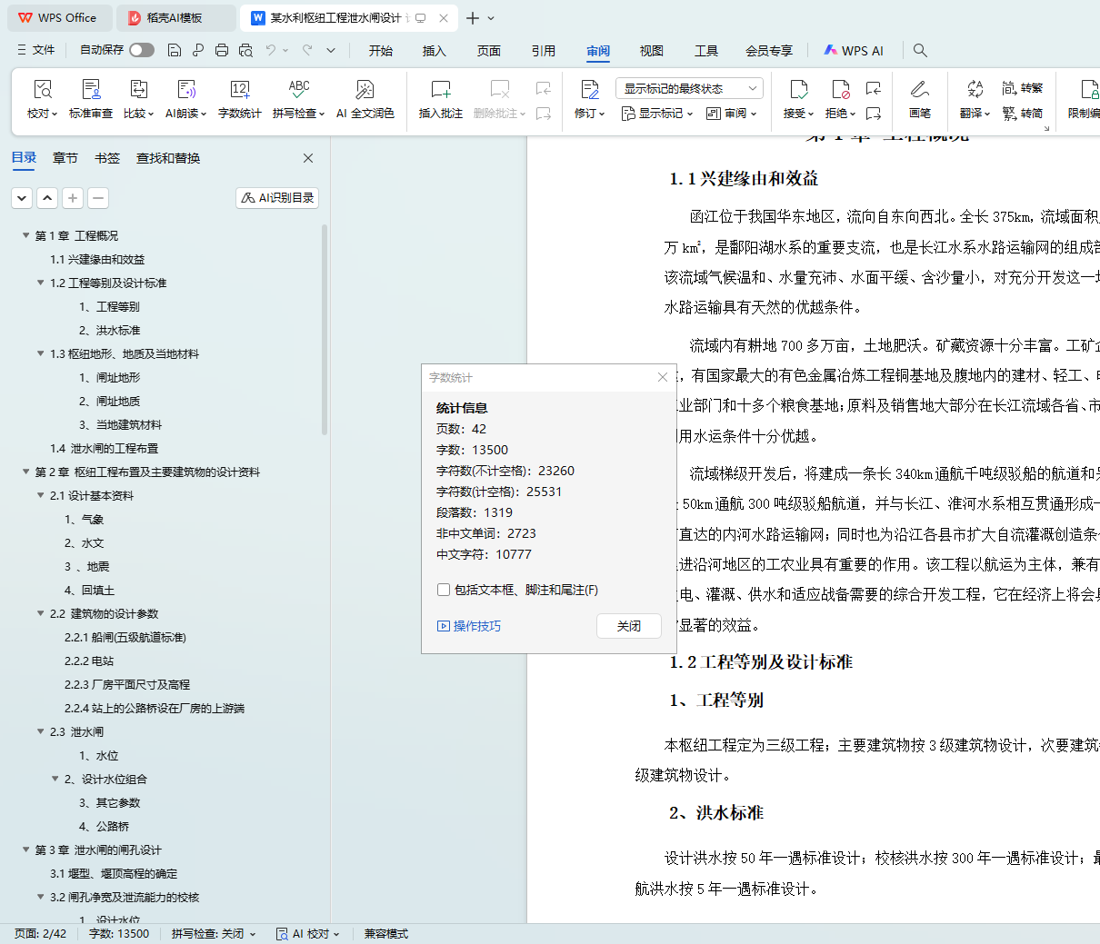
Task: Open the 拼写检查 spell check tool
Action: [x=298, y=90]
